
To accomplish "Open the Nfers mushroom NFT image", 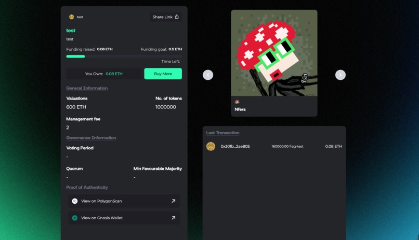I will click(274, 53).
